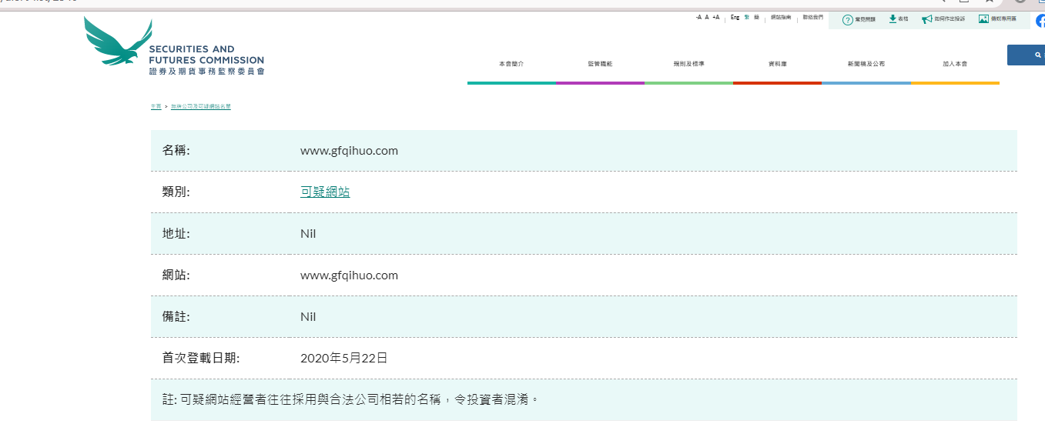Screen dimensions: 1045x444
Task: Open the 監管職能 menu
Action: point(600,64)
